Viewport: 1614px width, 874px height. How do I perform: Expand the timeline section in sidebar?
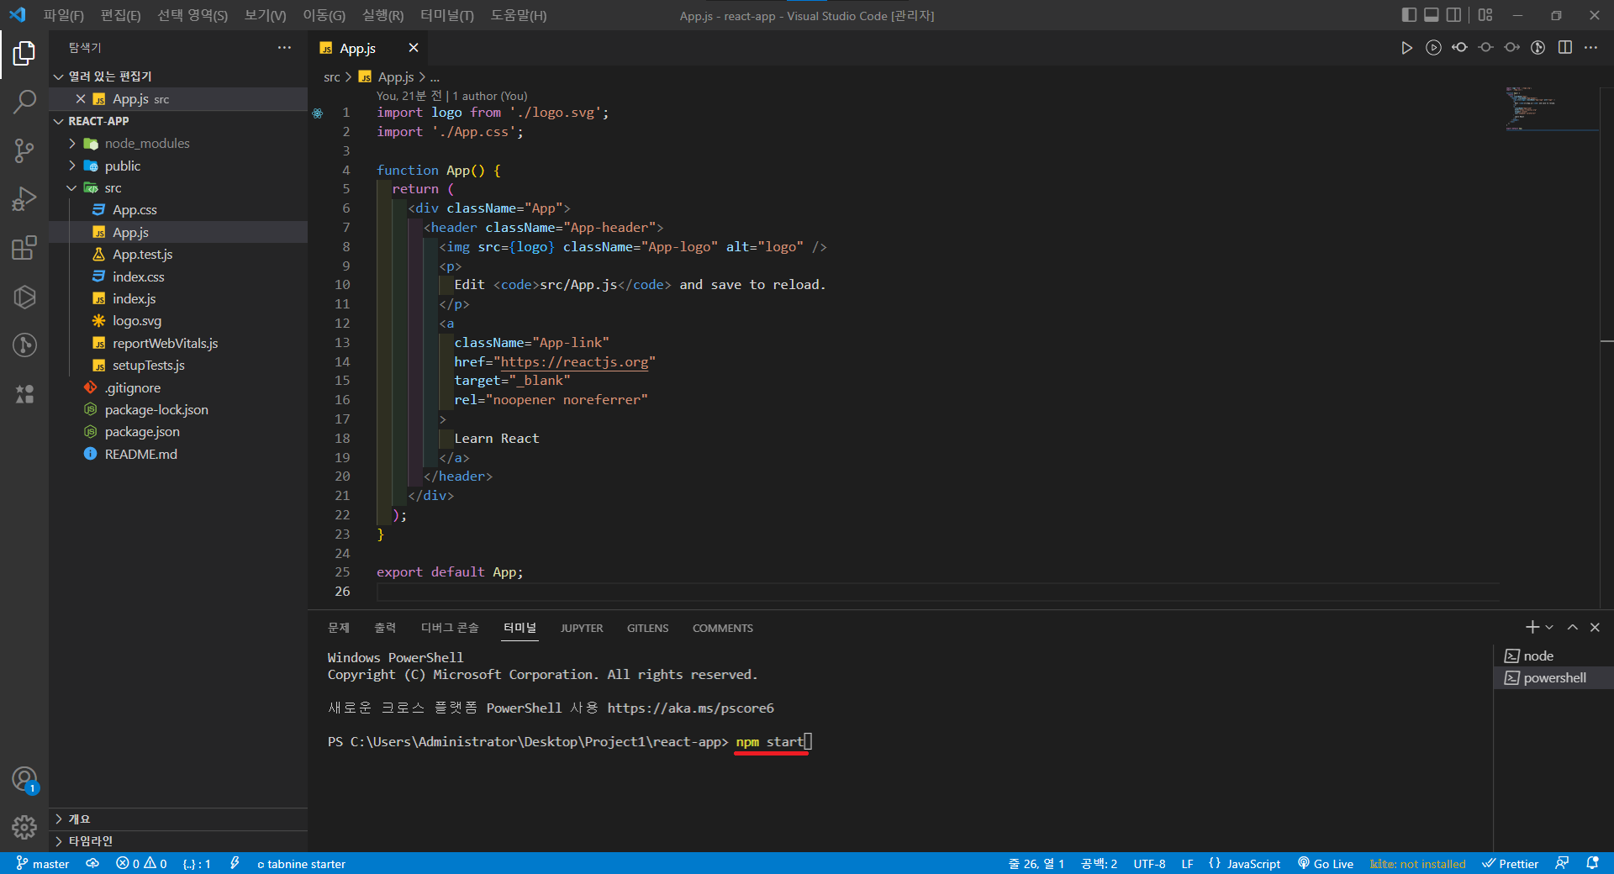[178, 841]
